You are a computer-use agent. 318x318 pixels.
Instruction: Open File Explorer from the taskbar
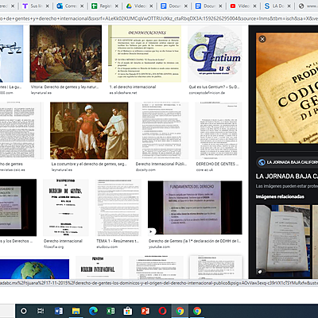(76, 311)
